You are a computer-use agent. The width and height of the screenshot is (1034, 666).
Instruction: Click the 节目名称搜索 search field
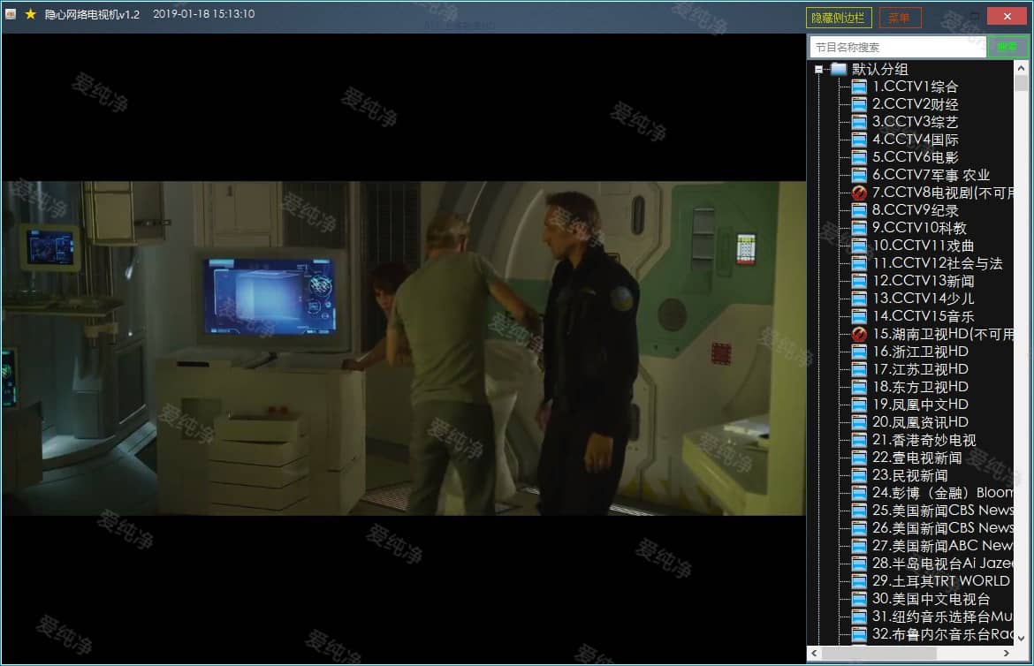pyautogui.click(x=896, y=47)
